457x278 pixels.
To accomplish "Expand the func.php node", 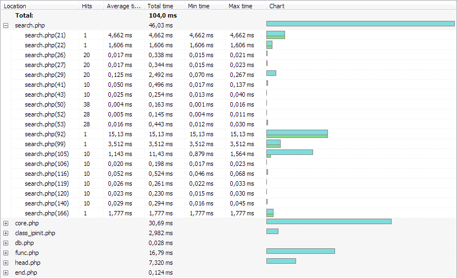I will tap(5, 253).
